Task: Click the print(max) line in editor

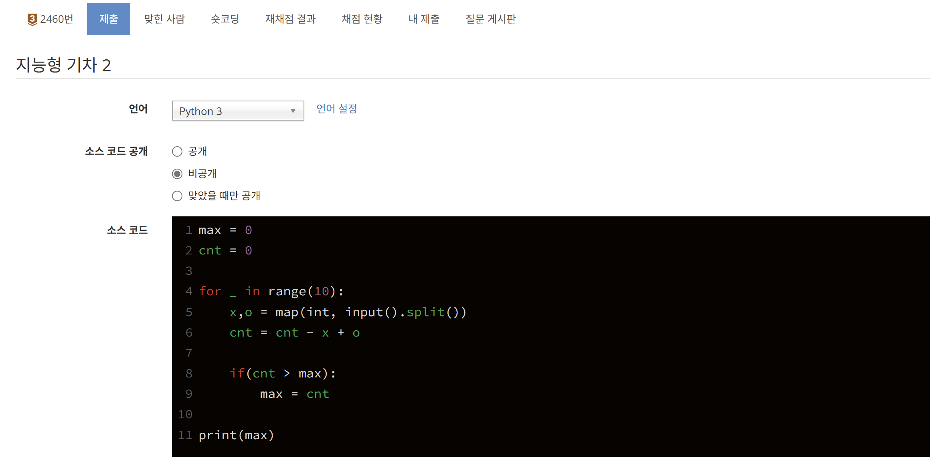Action: click(x=237, y=435)
